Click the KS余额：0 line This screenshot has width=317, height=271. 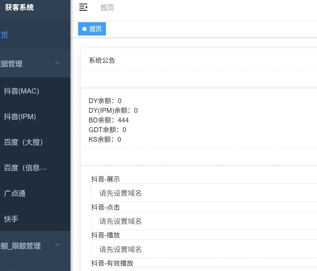click(x=105, y=139)
